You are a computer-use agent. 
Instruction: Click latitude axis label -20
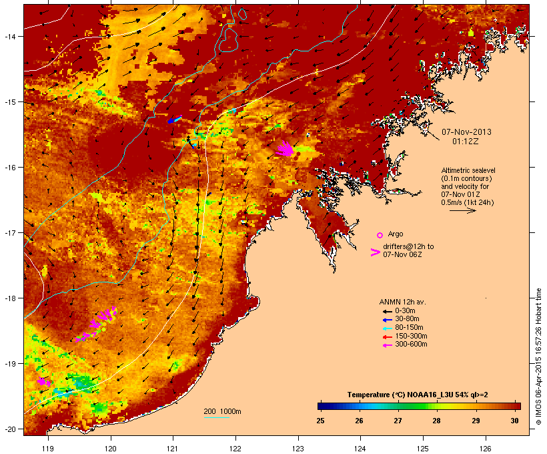tap(9, 429)
